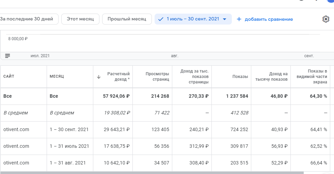Click the plus icon for adding a comparison
334x174 pixels.
(239, 19)
